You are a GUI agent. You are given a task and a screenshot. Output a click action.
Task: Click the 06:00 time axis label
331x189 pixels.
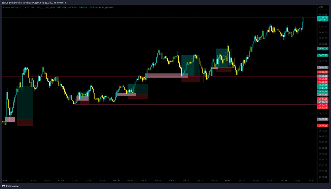(x=5, y=180)
